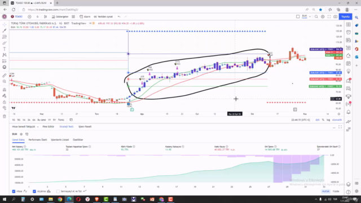Image resolution: width=361 pixels, height=203 pixels.
Task: Open the Strateji Testi tab
Action: pyautogui.click(x=67, y=126)
